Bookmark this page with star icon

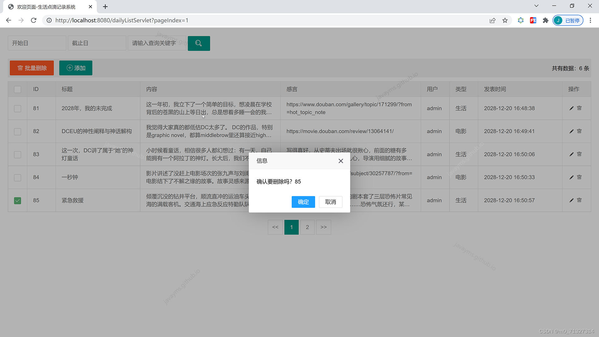(505, 20)
